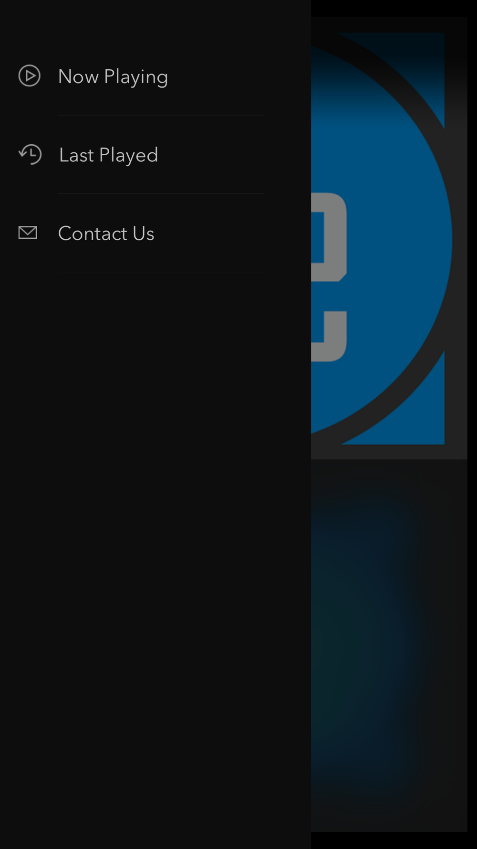477x849 pixels.
Task: Tap the envelope icon beside Contact Us
Action: [x=28, y=233]
